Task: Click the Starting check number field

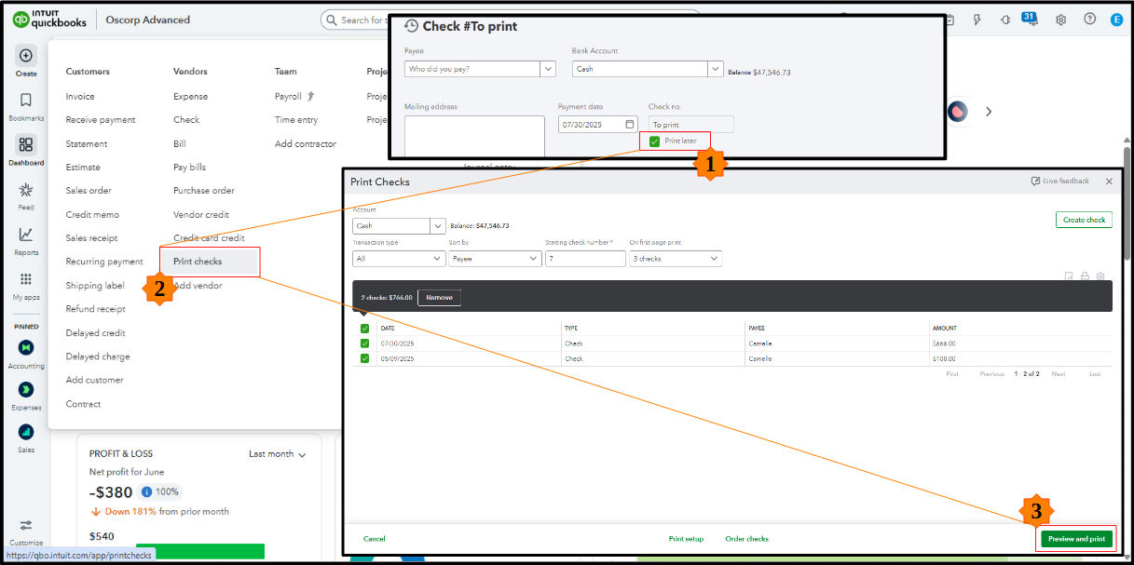Action: 585,259
